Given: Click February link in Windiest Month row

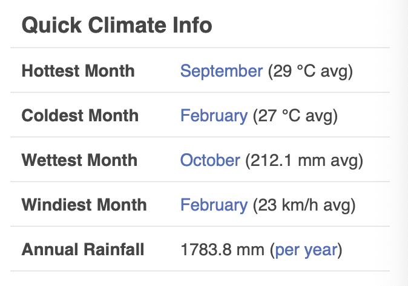Looking at the screenshot, I should click(x=214, y=205).
